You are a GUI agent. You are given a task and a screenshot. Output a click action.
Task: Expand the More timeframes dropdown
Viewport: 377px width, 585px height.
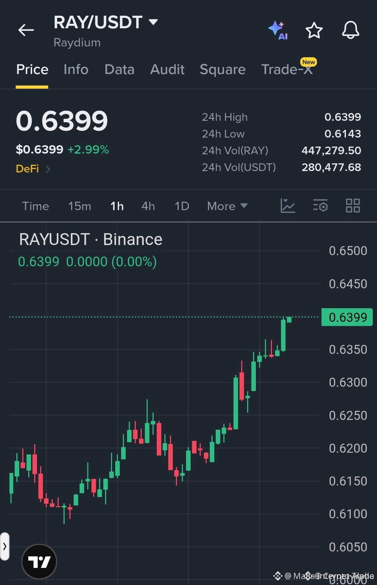[227, 206]
